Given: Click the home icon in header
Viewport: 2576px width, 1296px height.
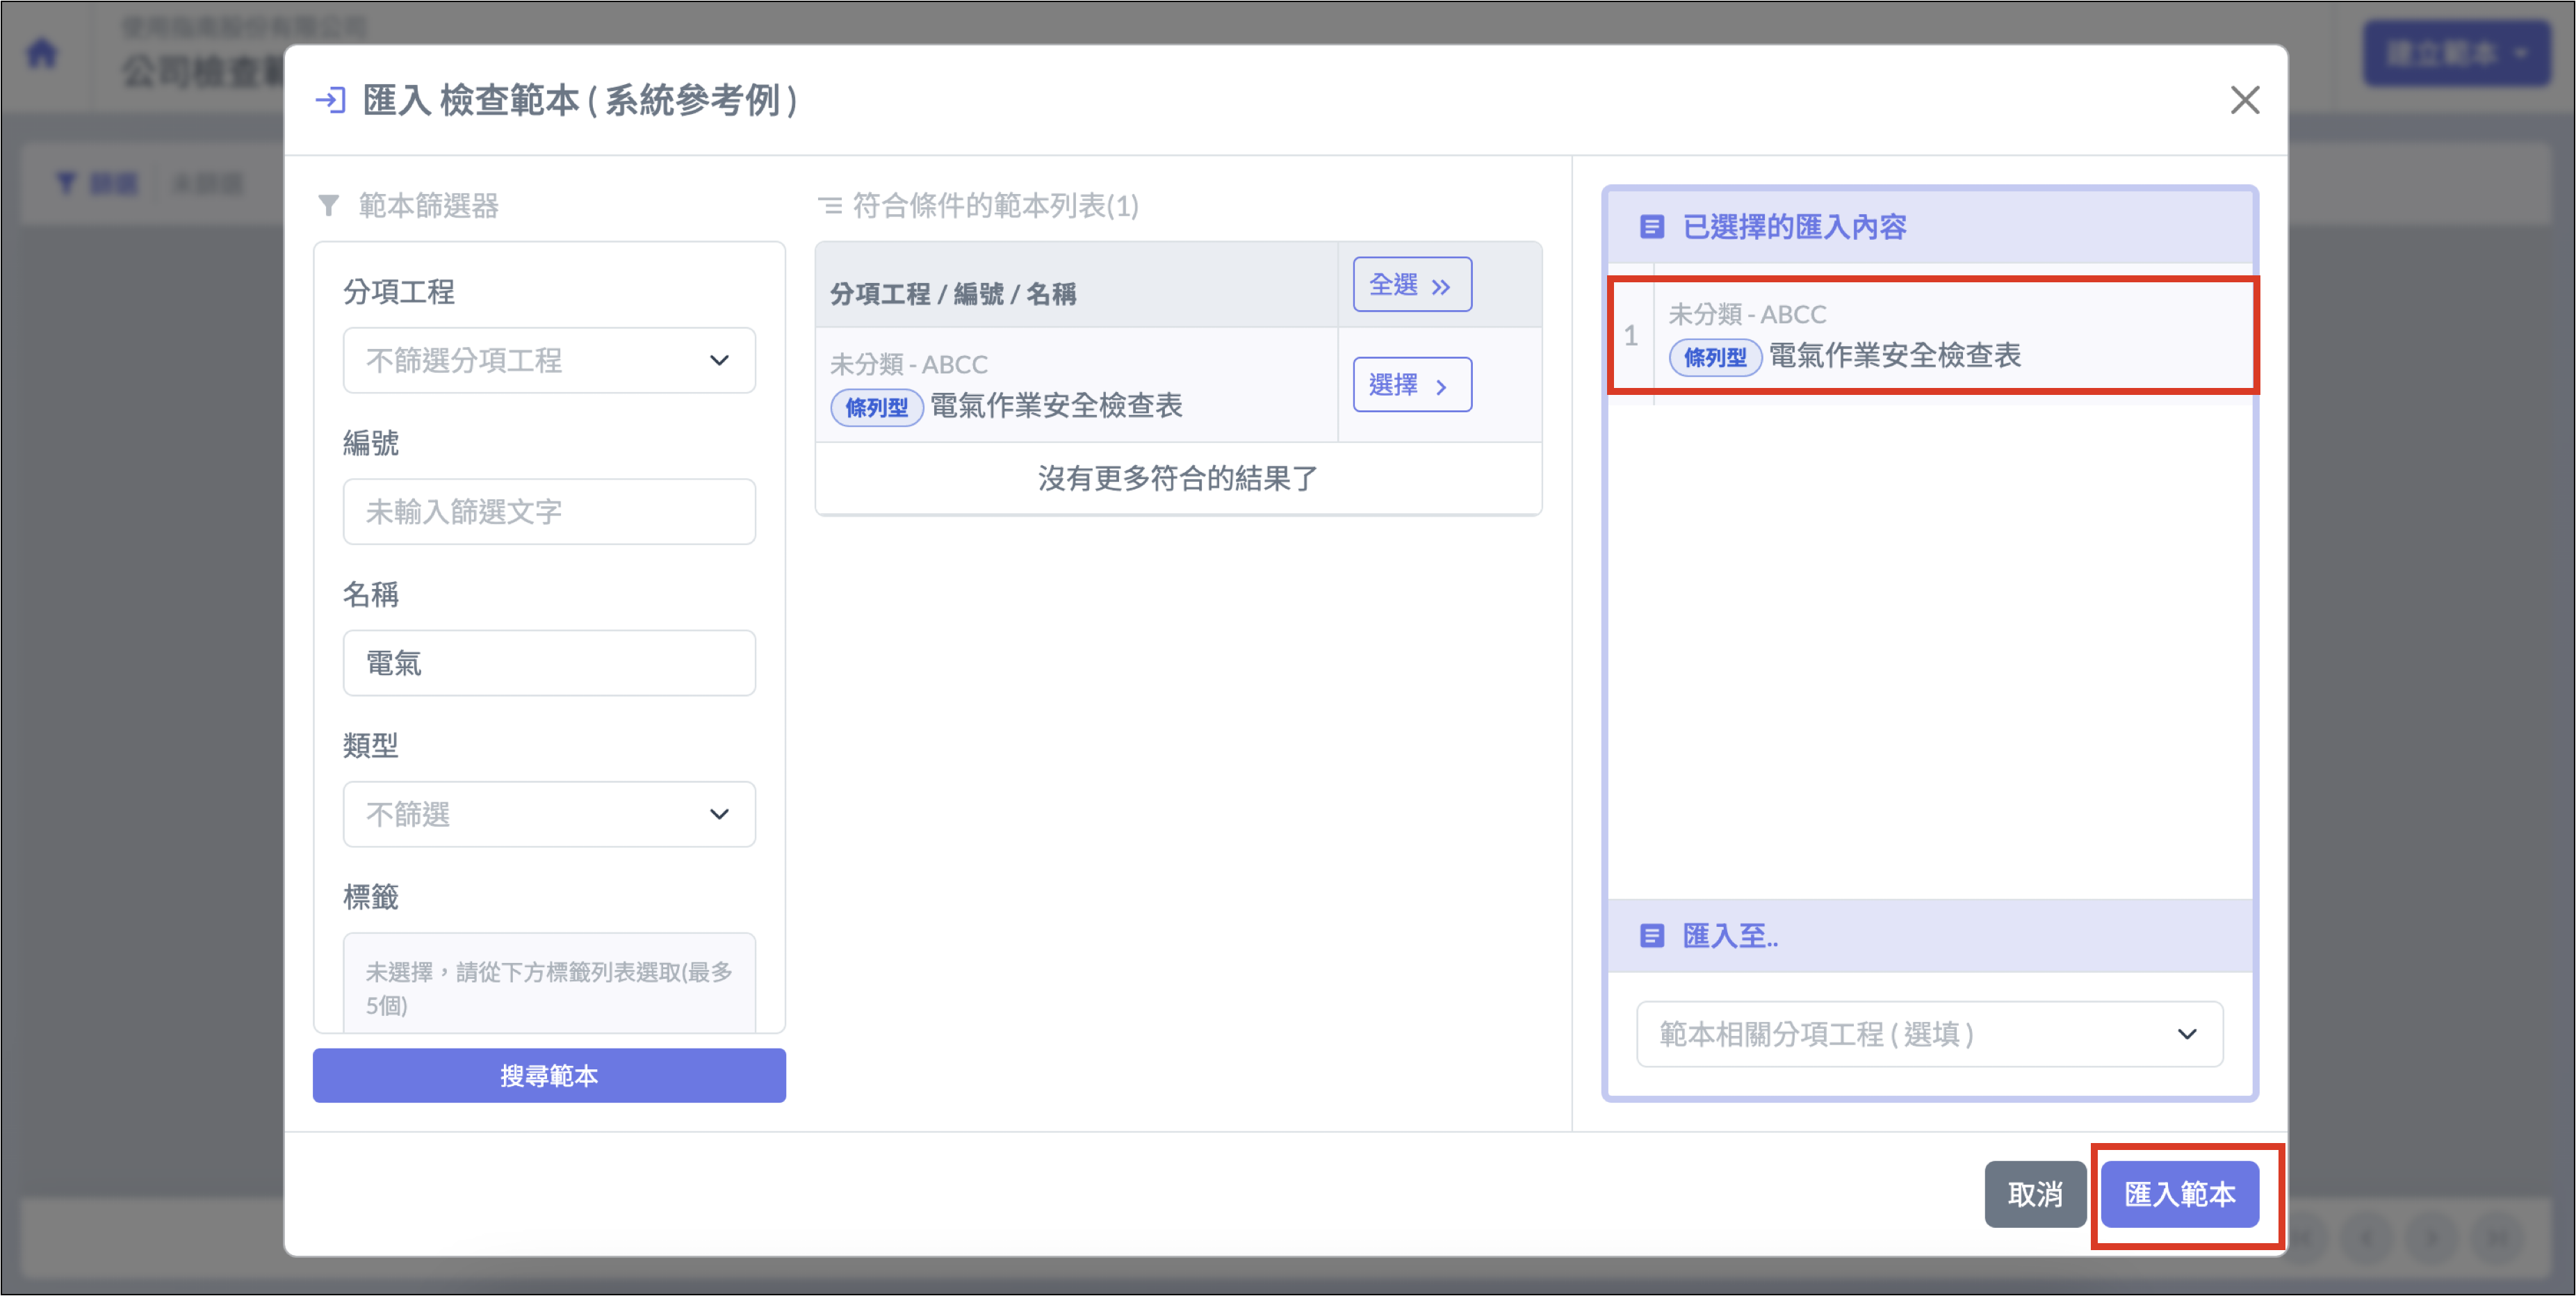Looking at the screenshot, I should pos(42,52).
